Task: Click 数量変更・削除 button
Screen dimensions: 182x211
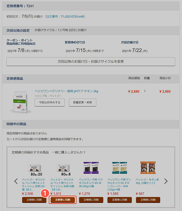Action: tap(82, 102)
